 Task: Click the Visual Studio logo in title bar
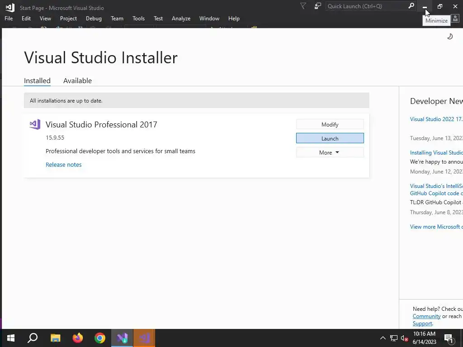point(10,8)
